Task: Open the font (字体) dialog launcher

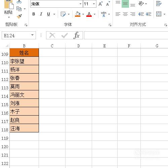Action: (110, 25)
